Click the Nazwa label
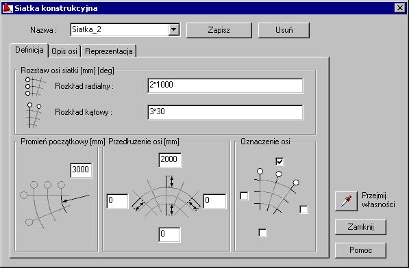 click(43, 30)
